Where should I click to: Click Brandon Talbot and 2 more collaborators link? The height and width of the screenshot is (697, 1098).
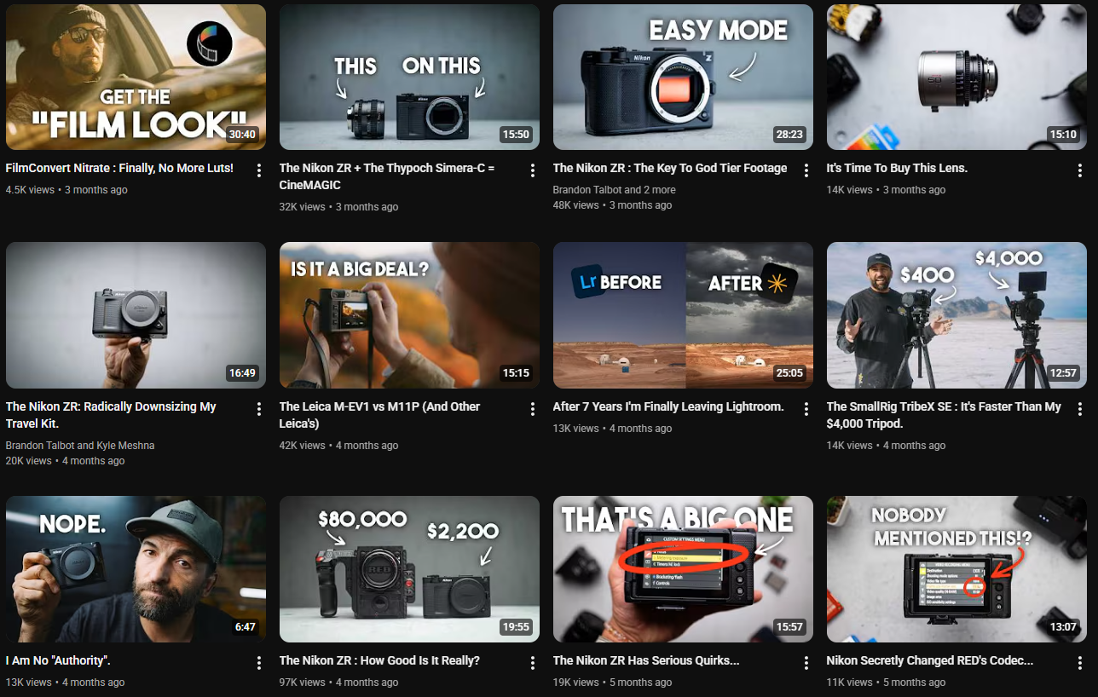click(x=614, y=190)
